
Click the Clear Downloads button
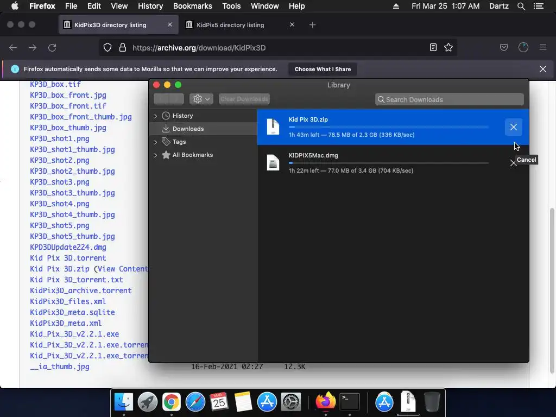click(x=244, y=99)
